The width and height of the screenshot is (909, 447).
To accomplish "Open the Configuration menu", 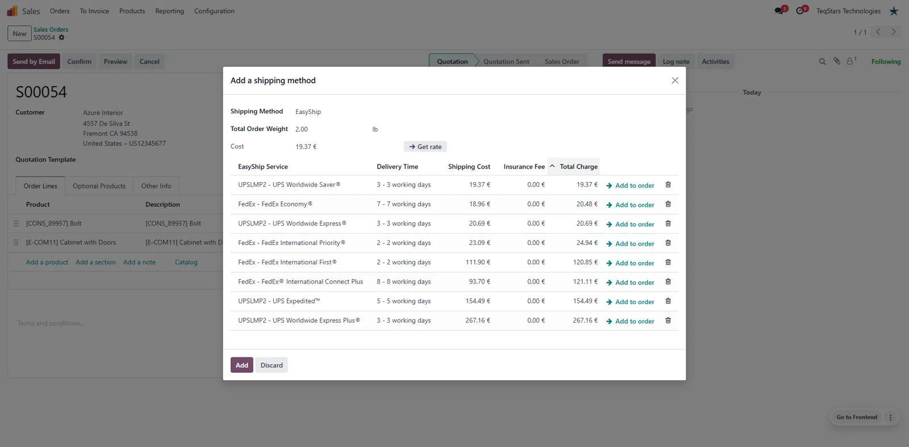I will [214, 11].
